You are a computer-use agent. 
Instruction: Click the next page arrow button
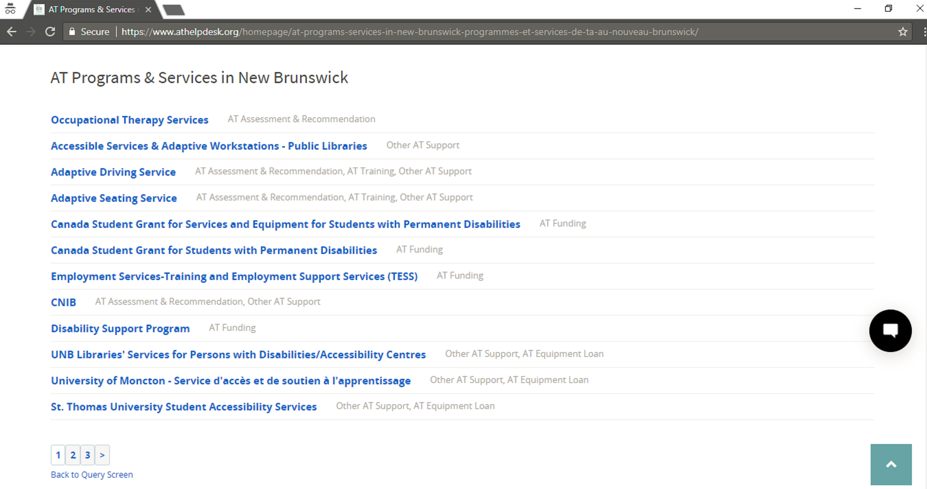[x=102, y=455]
